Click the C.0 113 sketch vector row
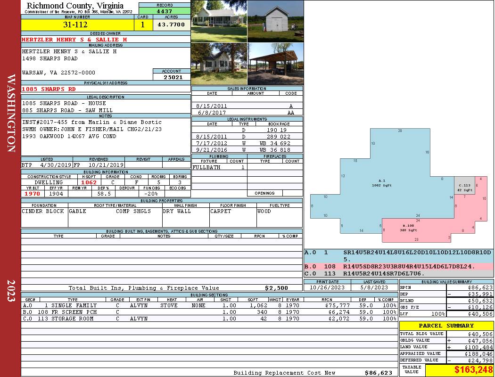495x377 pixels. click(399, 273)
